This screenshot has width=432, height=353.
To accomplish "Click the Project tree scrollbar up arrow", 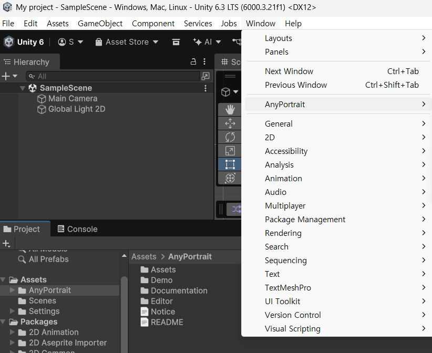I will point(124,256).
